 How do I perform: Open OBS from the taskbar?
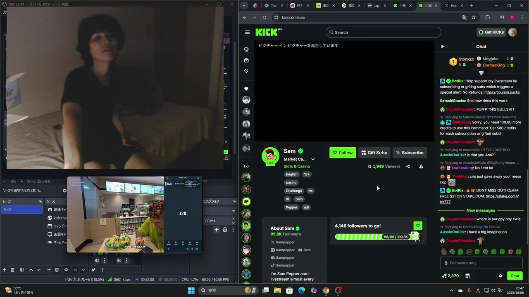[338, 290]
